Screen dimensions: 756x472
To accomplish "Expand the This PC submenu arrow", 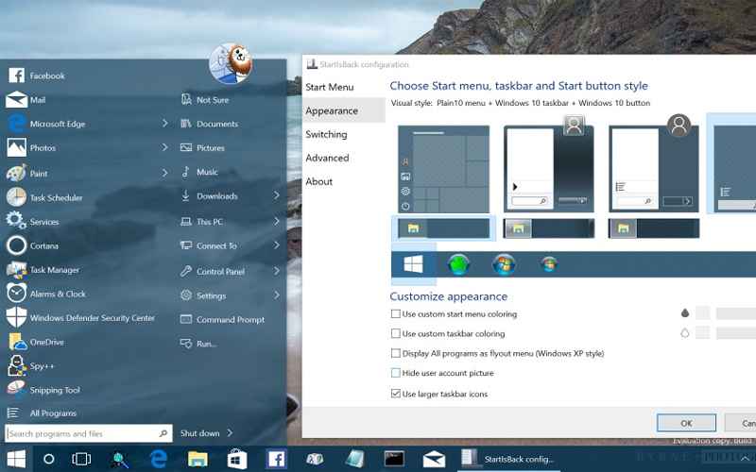I will coord(276,221).
